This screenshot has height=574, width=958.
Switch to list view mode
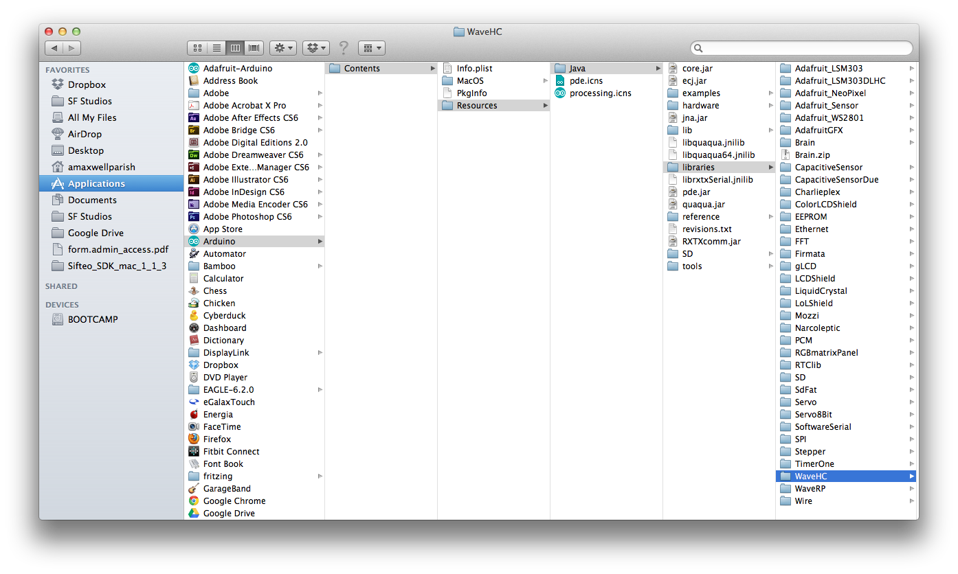(216, 48)
